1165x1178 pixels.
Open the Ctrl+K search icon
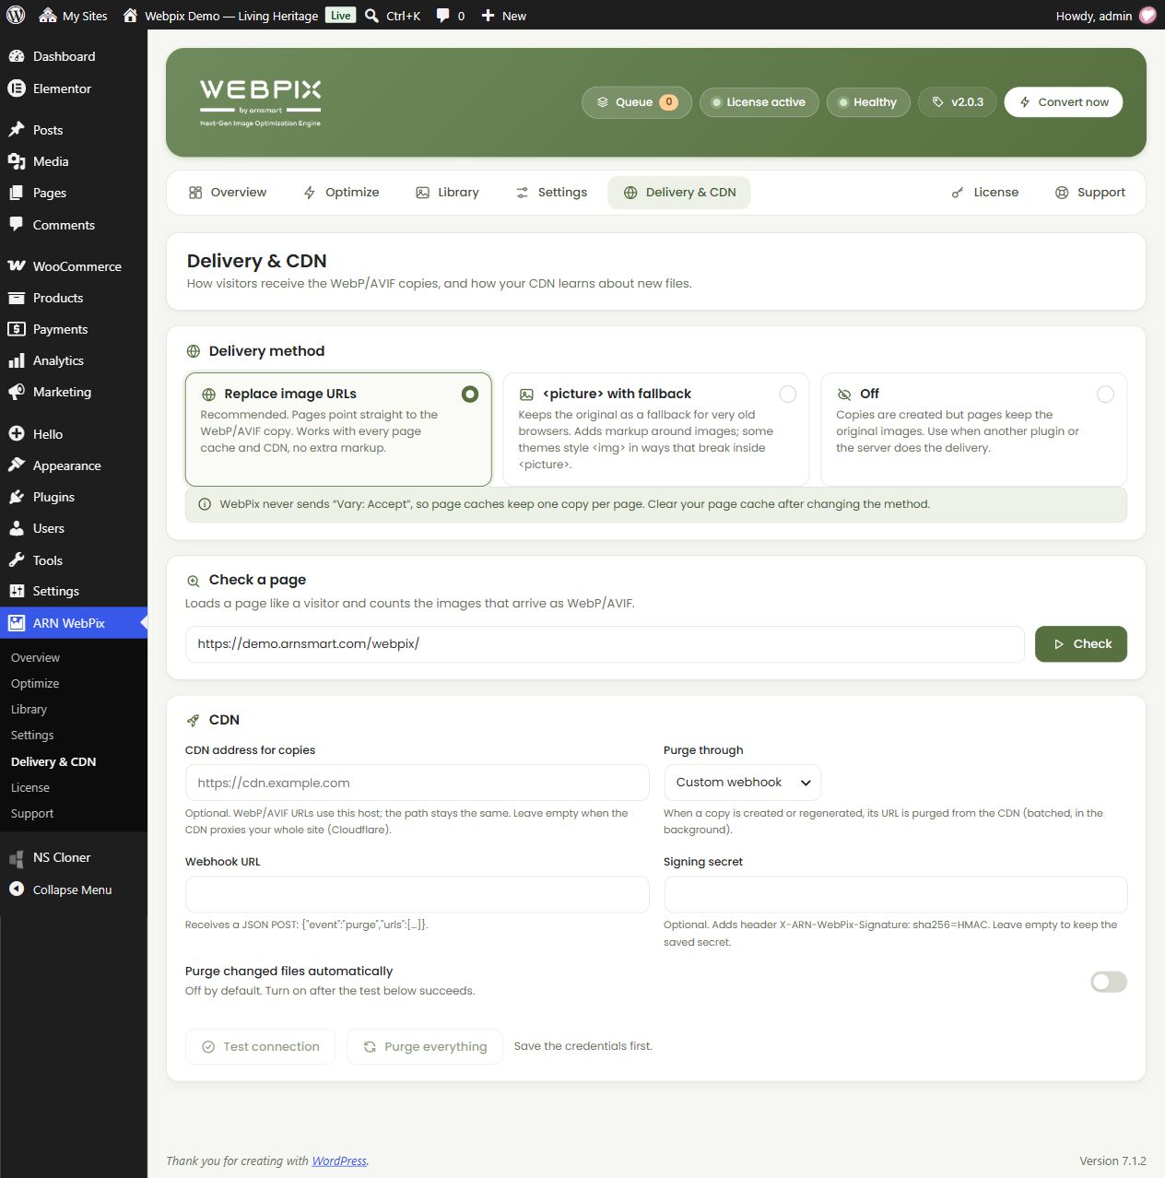click(371, 16)
